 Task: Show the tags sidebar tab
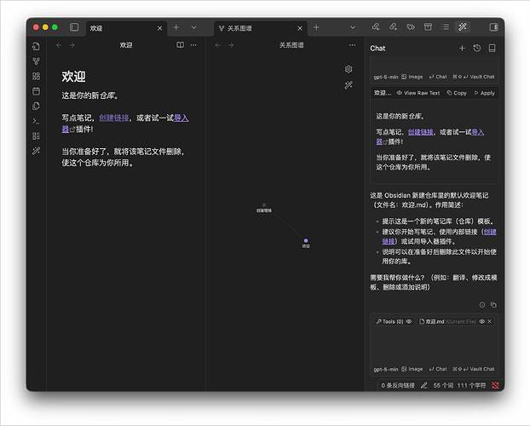[x=411, y=27]
